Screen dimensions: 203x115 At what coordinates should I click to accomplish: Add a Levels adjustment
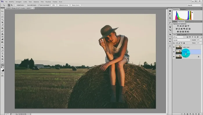pos(181,26)
